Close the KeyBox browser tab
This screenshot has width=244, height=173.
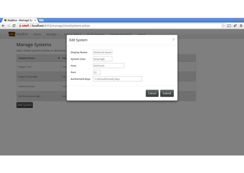click(35, 20)
